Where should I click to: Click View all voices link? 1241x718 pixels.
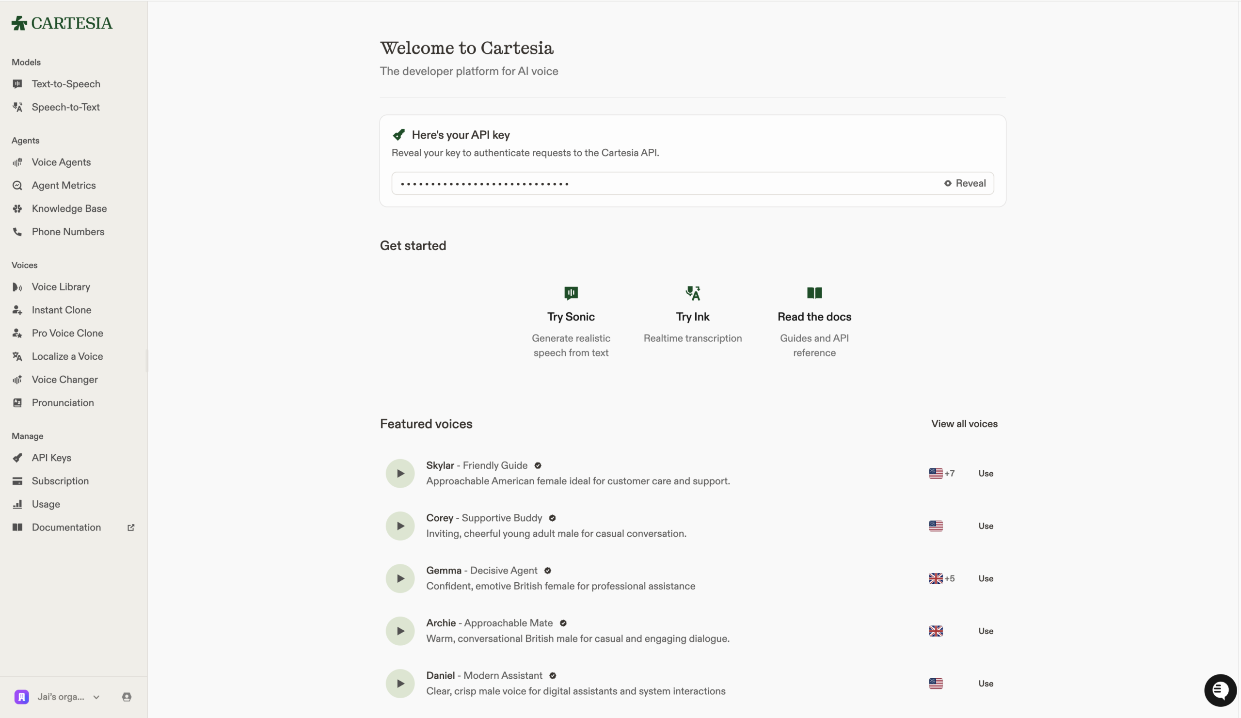[964, 424]
